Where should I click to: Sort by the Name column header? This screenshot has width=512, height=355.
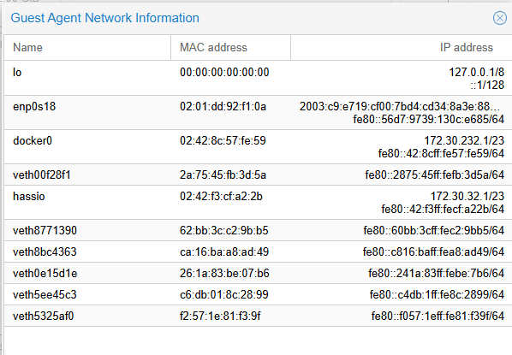[x=87, y=48]
